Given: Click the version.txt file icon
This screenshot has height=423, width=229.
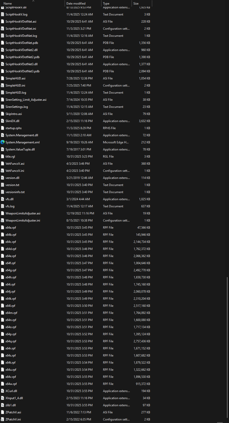Looking at the screenshot, I should (3, 185).
